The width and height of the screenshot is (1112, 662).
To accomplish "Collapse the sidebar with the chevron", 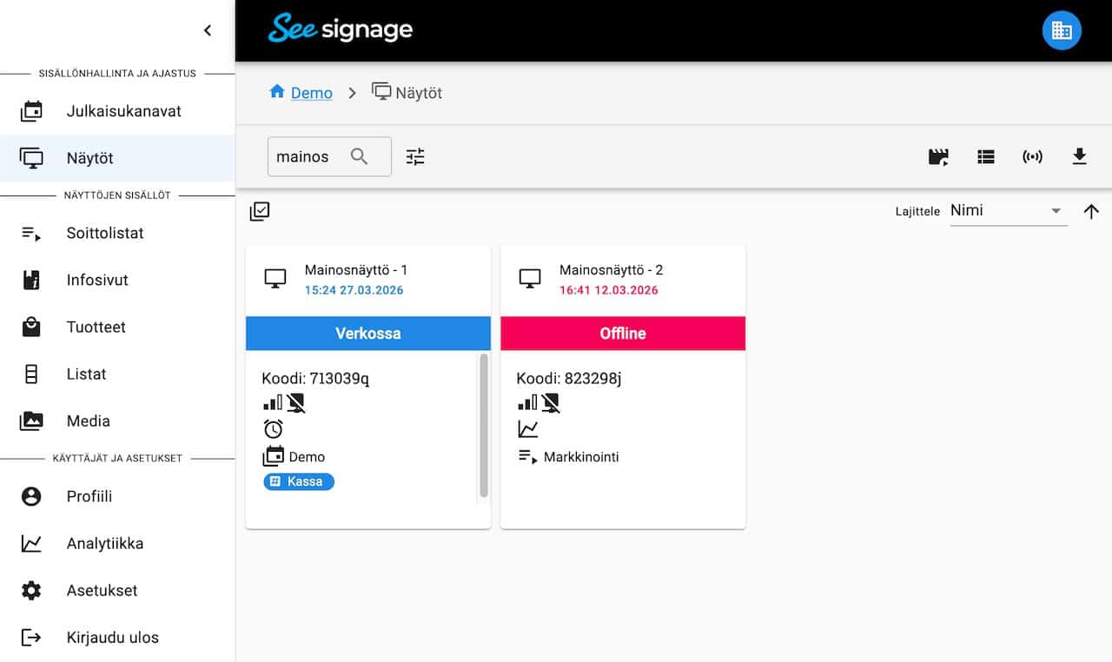I will point(208,30).
